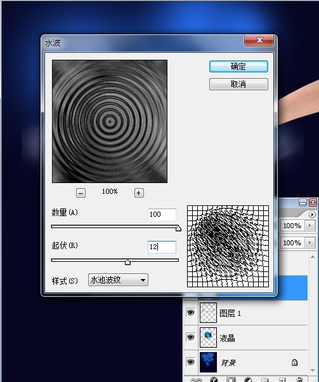Screen dimensions: 319x382
Task: Create a new layer group folder
Action: [x=265, y=380]
